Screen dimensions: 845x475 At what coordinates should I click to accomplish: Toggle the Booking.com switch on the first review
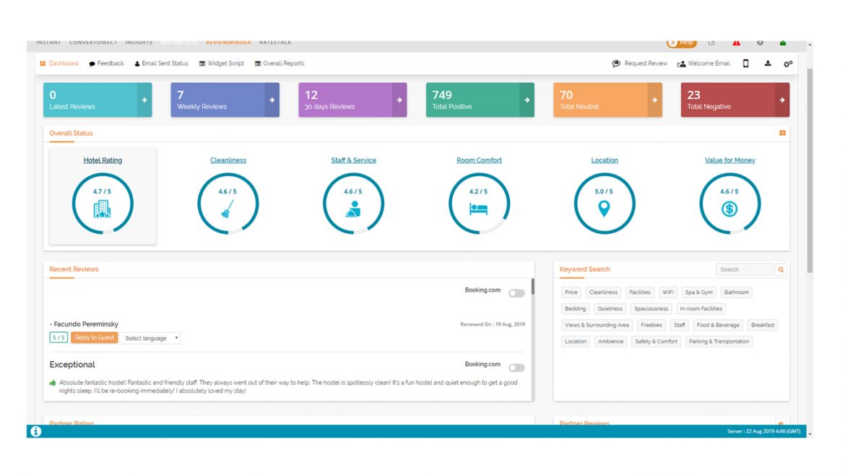point(515,292)
